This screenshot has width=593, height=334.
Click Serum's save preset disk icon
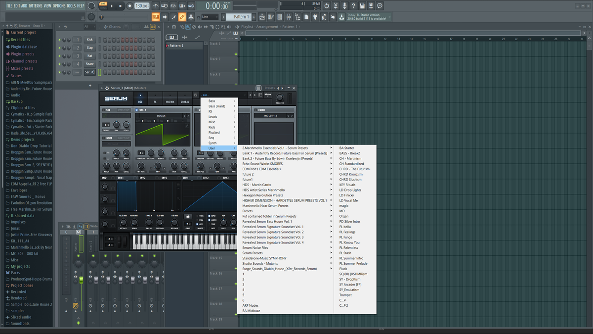click(x=196, y=95)
